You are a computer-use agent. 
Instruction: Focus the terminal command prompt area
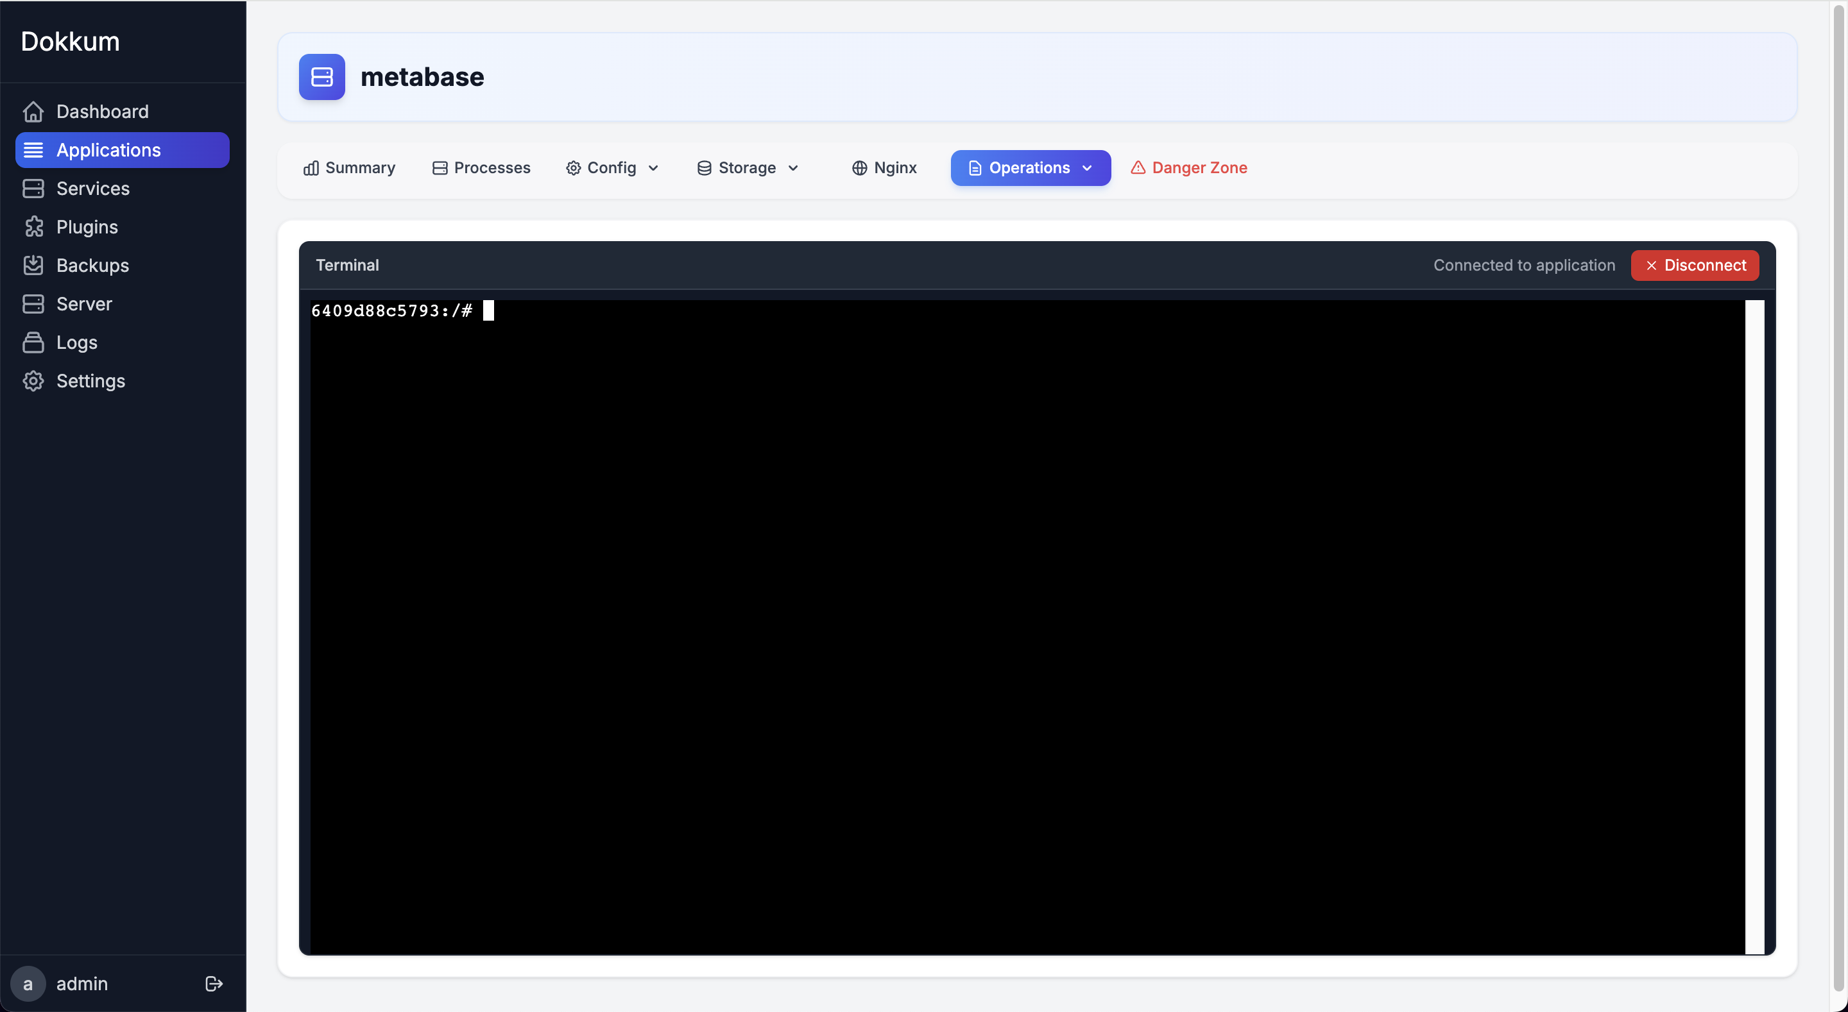(x=1026, y=624)
